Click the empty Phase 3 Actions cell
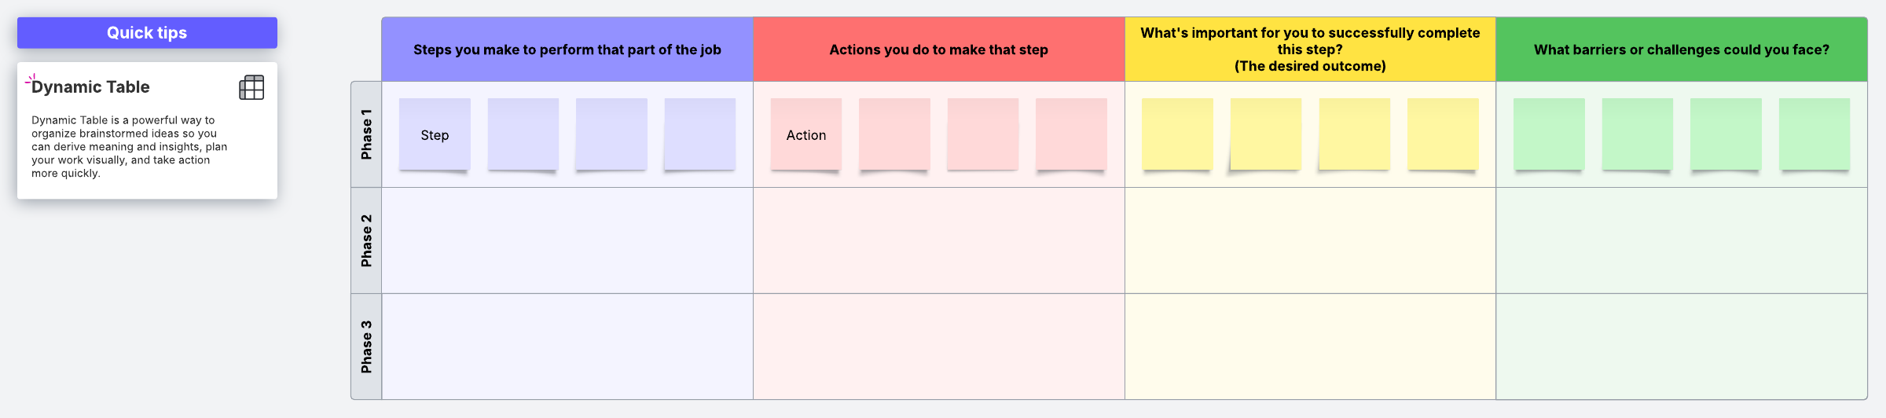The height and width of the screenshot is (418, 1886). 939,346
